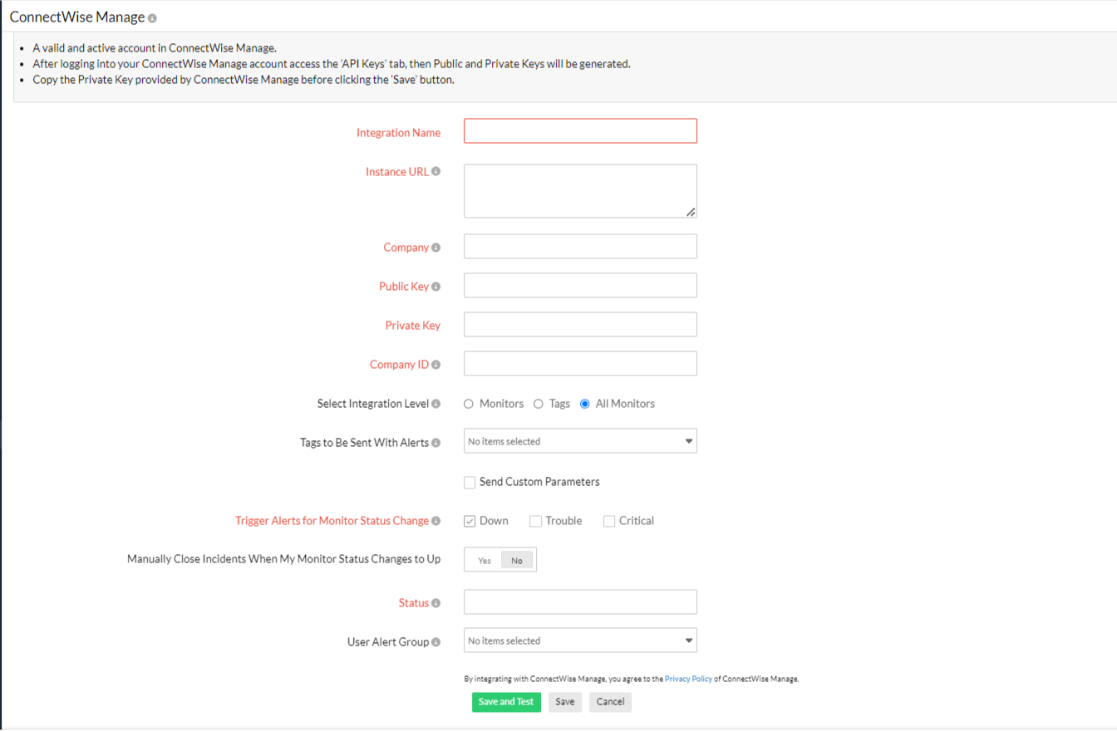Select the Monitors radio button
Screen dimensions: 1117x731
tap(469, 404)
